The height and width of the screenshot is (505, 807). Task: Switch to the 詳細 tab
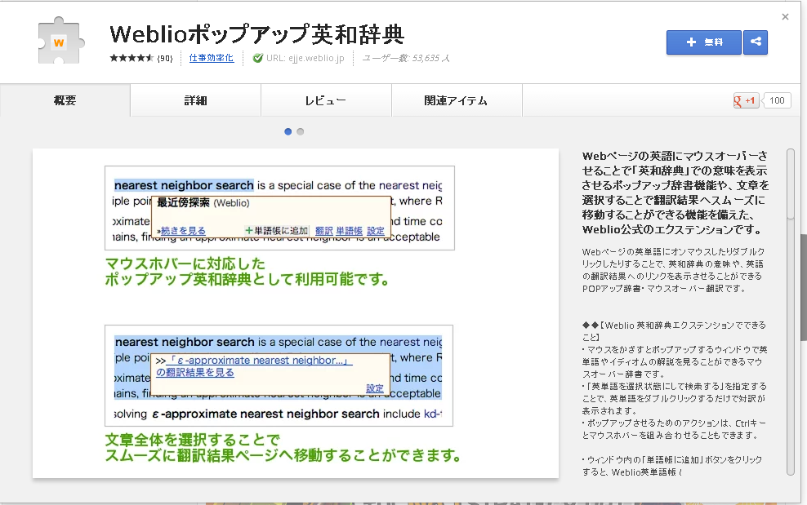coord(195,100)
